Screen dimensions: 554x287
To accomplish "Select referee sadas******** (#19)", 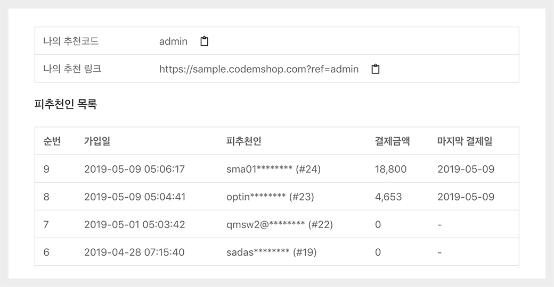I will click(271, 252).
